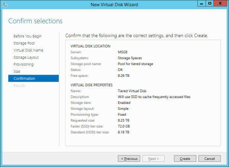
Task: Click the wizard icon in title bar
Action: coord(5,5)
